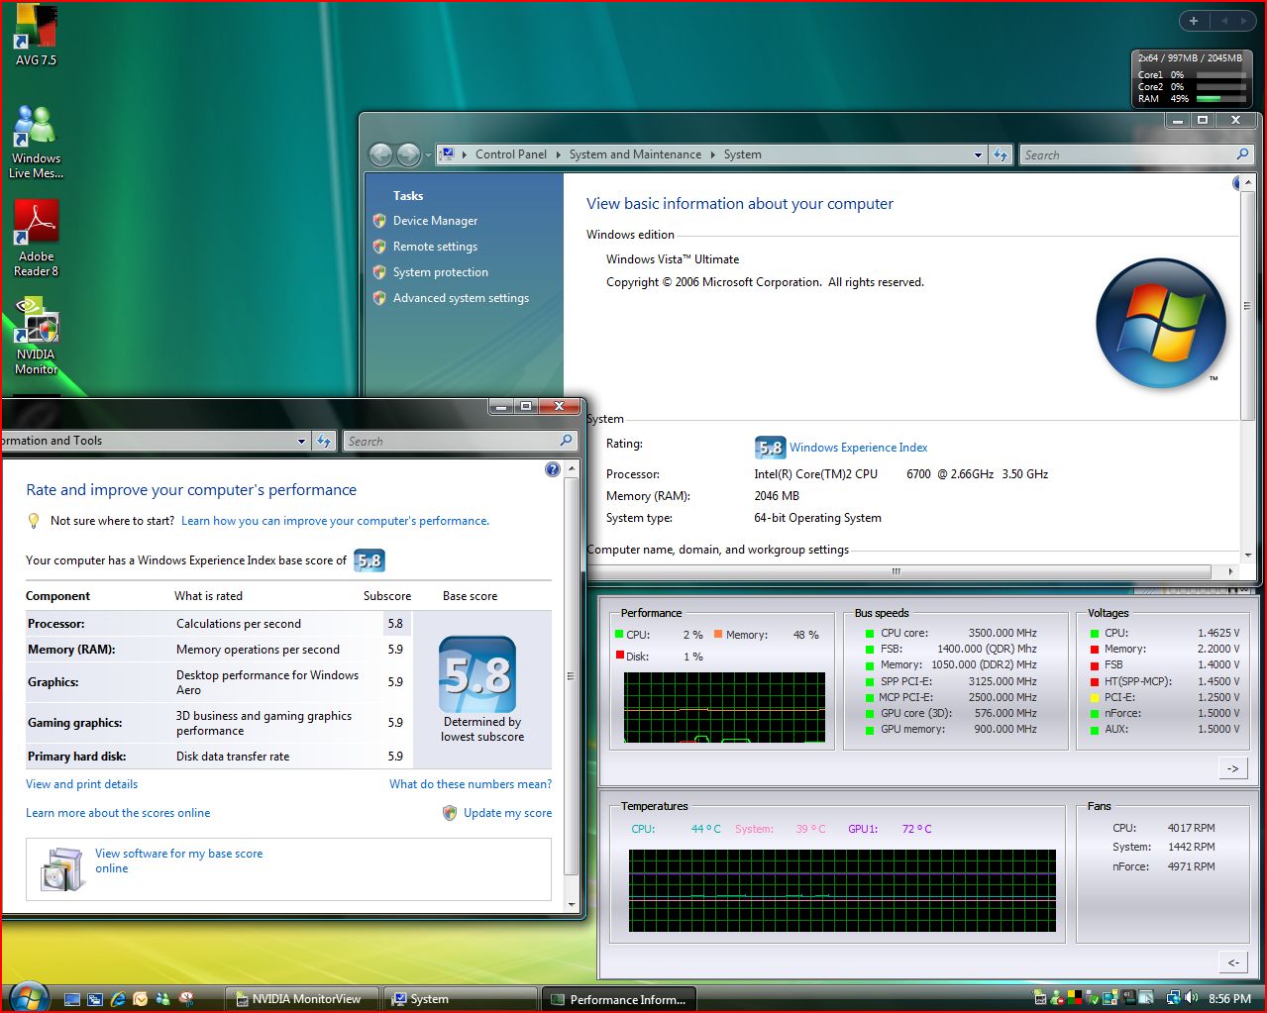Click the volume speaker tray icon
Viewport: 1267px width, 1013px height.
(x=1191, y=998)
